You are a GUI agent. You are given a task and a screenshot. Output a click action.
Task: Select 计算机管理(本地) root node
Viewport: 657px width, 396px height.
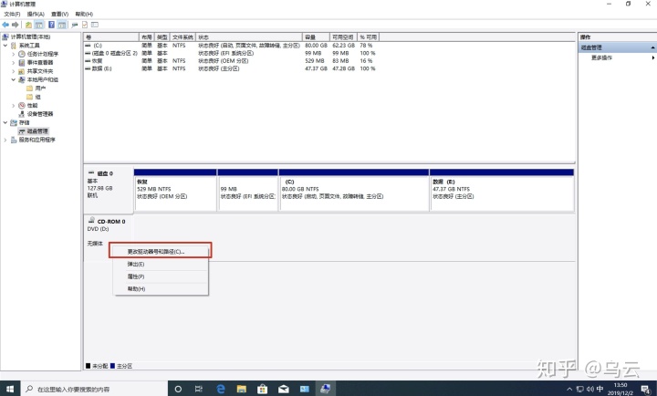pyautogui.click(x=26, y=36)
